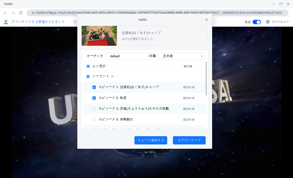Go back with the browser back arrow
Screen dimensions: 293x178
pos(5,13)
